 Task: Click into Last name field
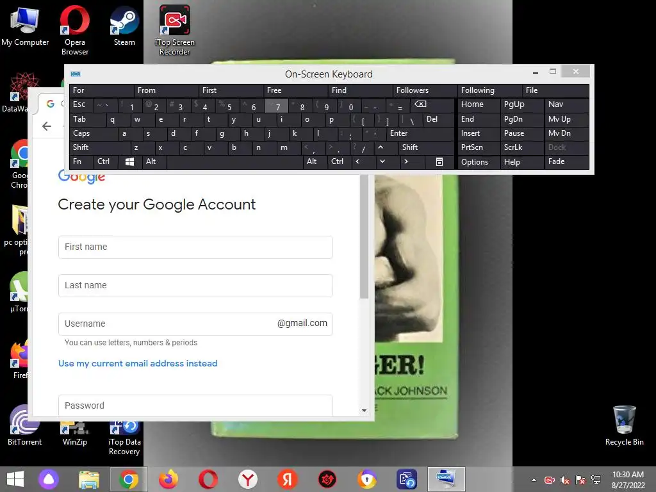click(195, 286)
